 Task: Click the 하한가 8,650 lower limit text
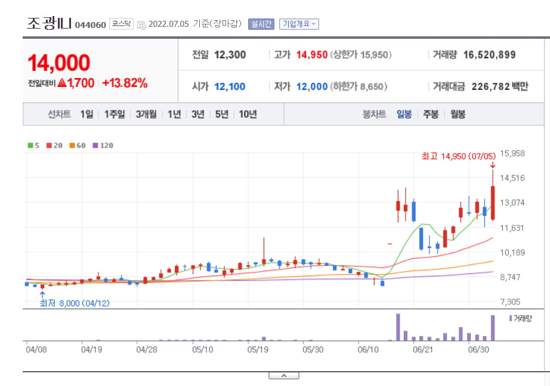coord(359,86)
